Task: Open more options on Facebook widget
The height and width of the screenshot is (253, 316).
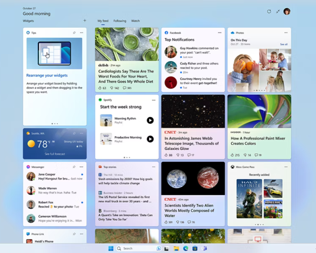Action: tap(220, 33)
